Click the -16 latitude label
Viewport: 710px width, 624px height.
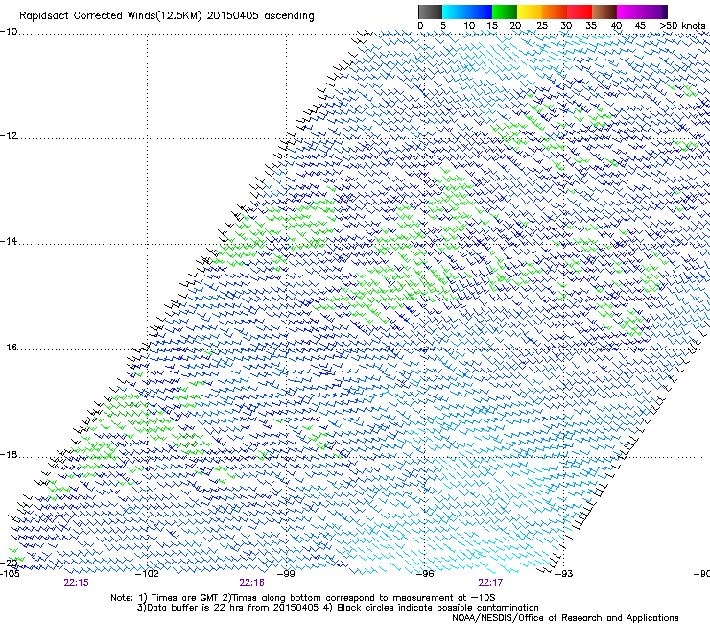[x=9, y=348]
